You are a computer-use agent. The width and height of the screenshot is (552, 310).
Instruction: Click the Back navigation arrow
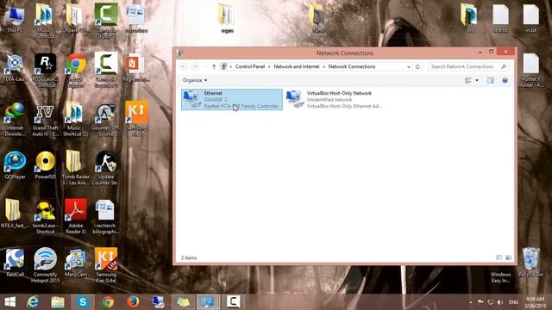click(x=184, y=66)
